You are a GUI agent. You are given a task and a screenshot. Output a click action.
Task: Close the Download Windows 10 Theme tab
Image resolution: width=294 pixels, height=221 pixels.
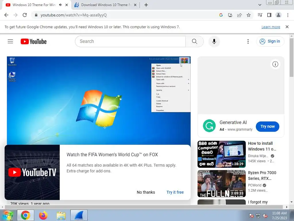click(x=135, y=5)
